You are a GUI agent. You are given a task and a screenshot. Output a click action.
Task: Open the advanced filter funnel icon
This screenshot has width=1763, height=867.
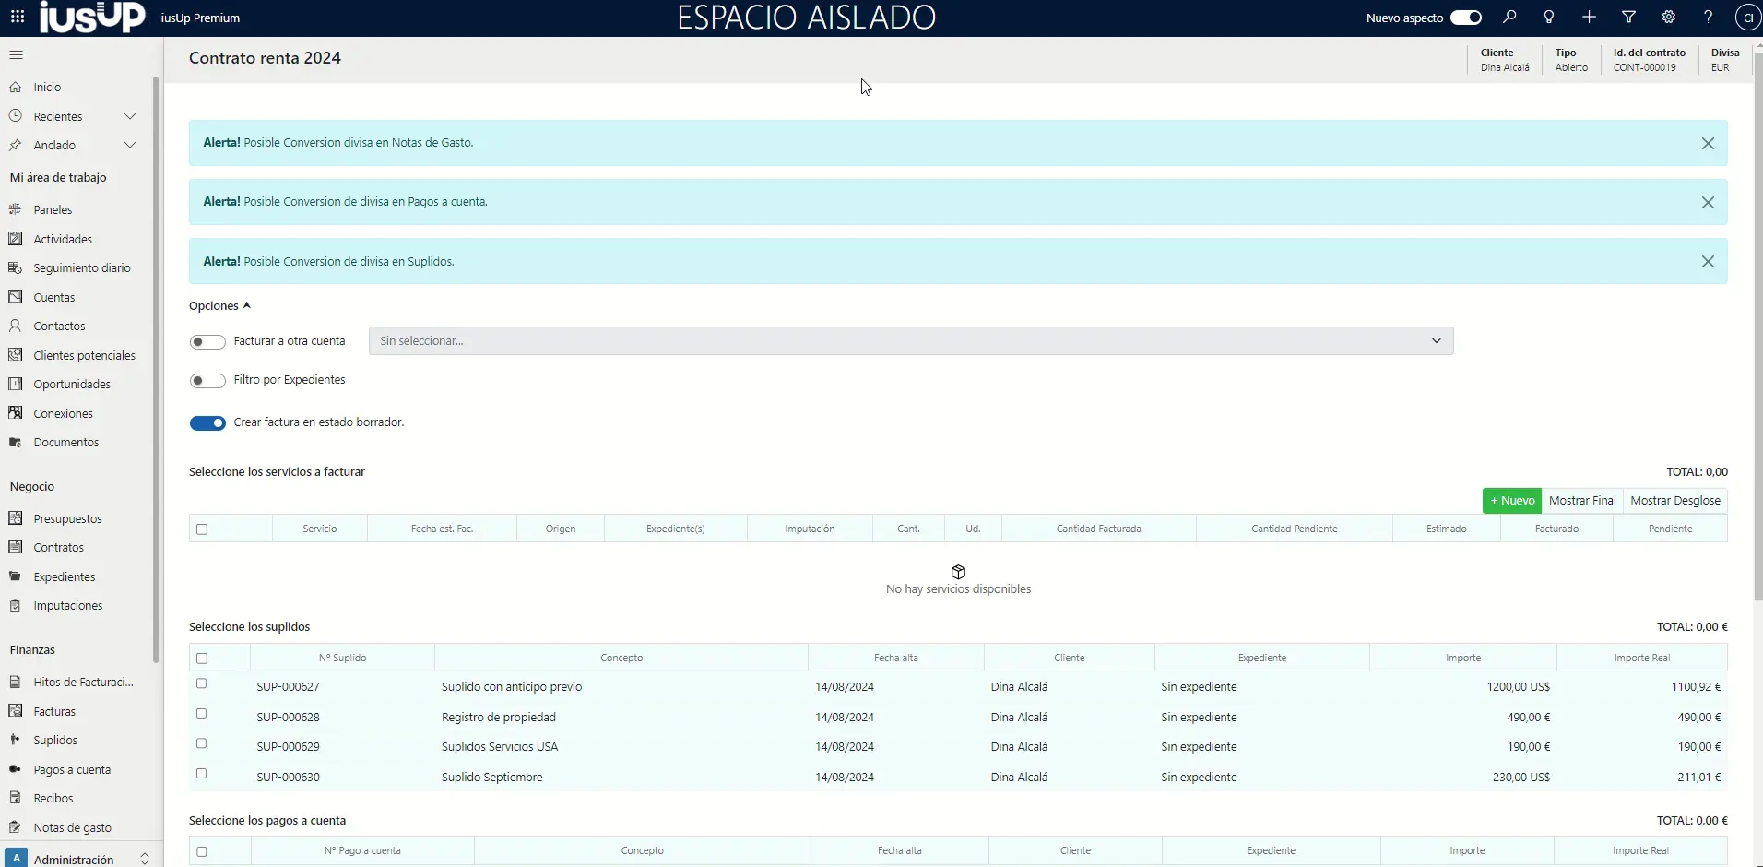pos(1628,18)
